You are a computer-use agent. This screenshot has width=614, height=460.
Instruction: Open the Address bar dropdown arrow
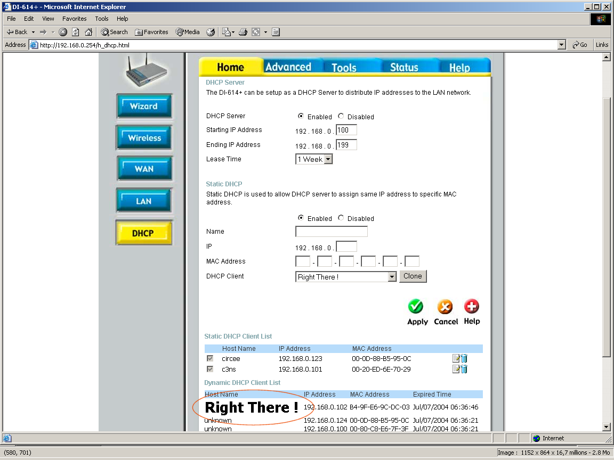click(x=561, y=45)
